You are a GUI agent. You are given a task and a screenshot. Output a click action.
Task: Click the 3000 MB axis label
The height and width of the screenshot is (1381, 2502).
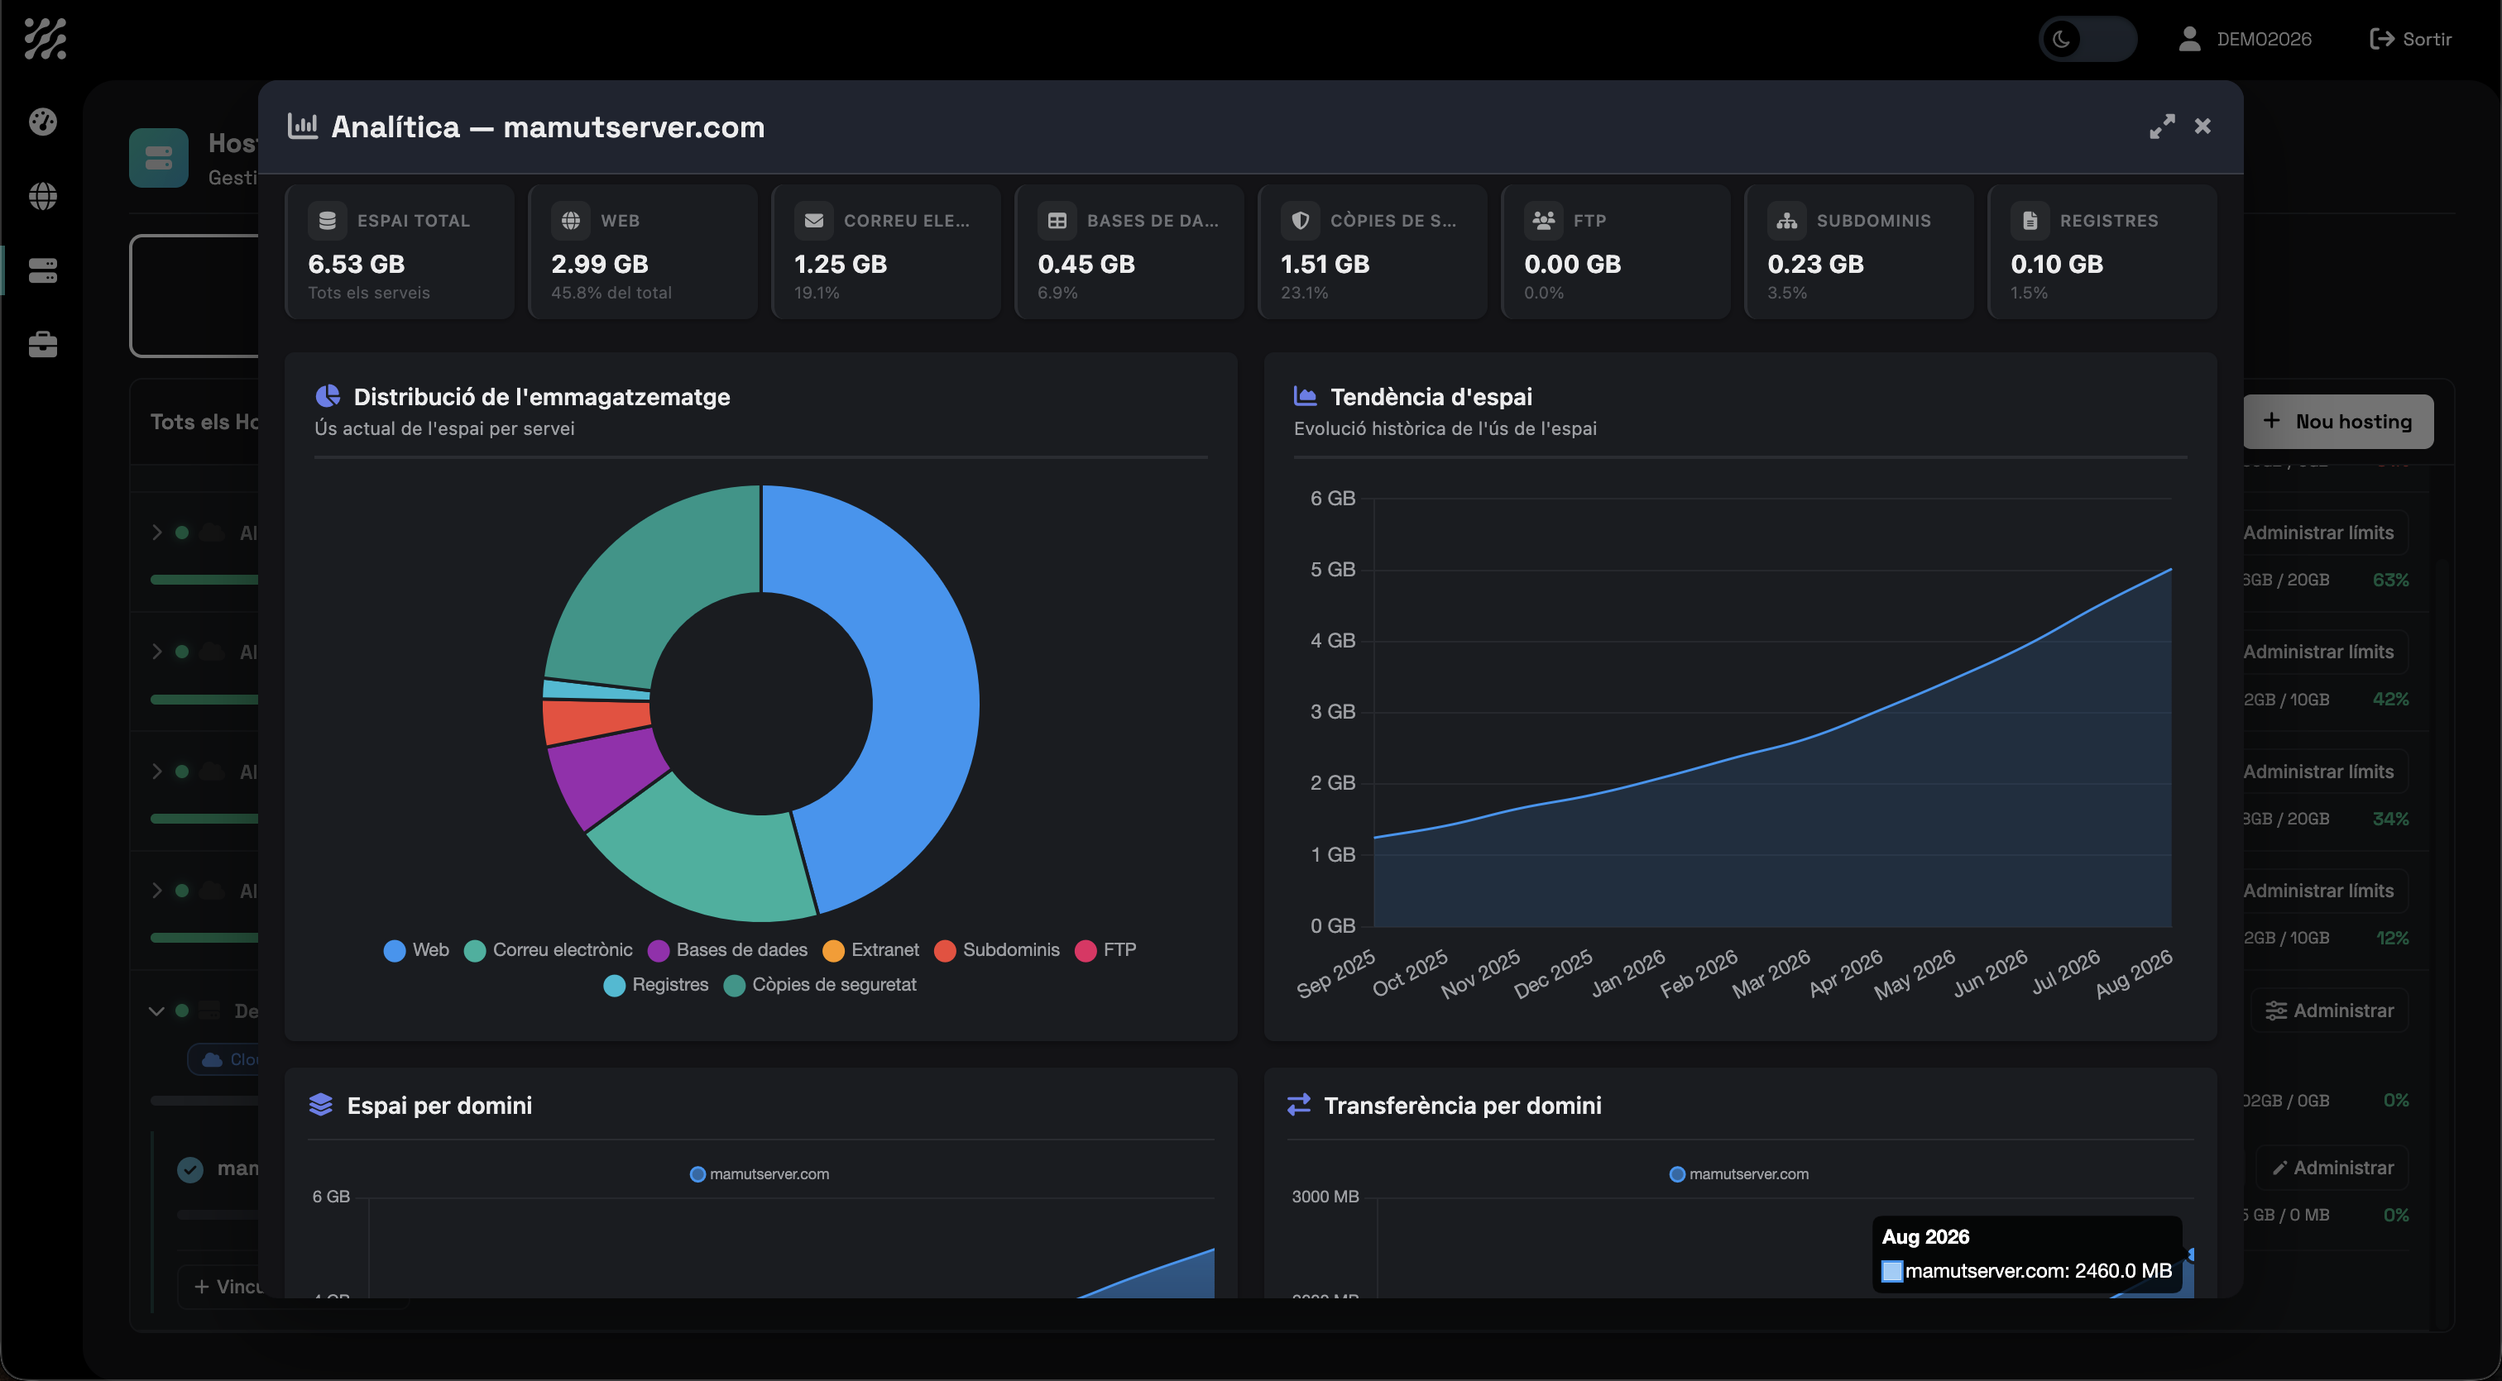pyautogui.click(x=1325, y=1197)
